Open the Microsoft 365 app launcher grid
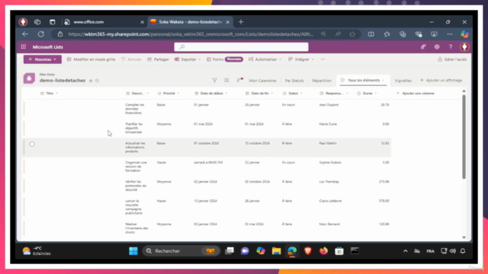Screen dimensions: 488x274 point(24,47)
